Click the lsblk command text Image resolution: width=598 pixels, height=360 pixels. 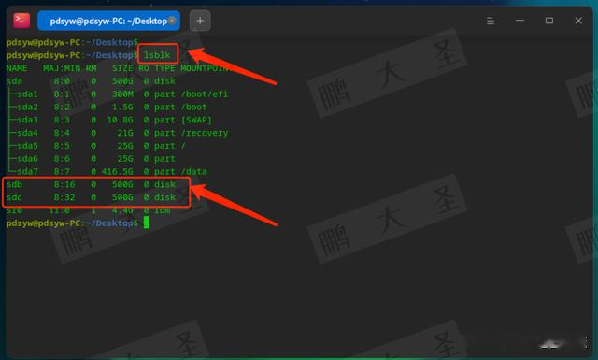(x=157, y=55)
